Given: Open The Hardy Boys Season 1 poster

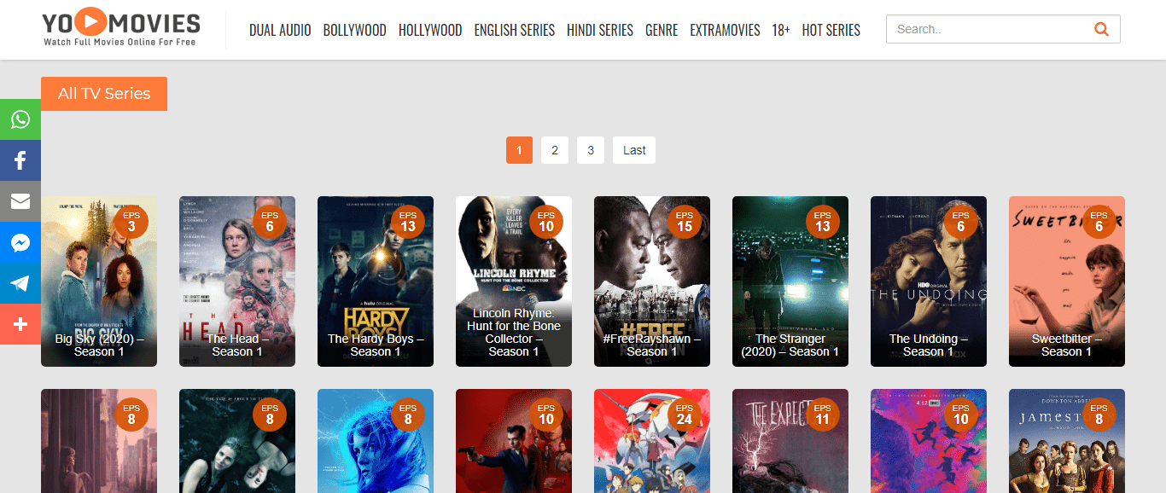Looking at the screenshot, I should 376,281.
